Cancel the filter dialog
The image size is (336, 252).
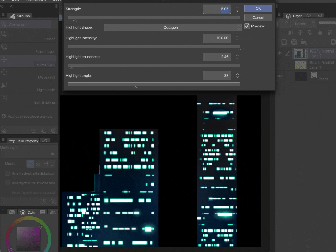[x=258, y=17]
